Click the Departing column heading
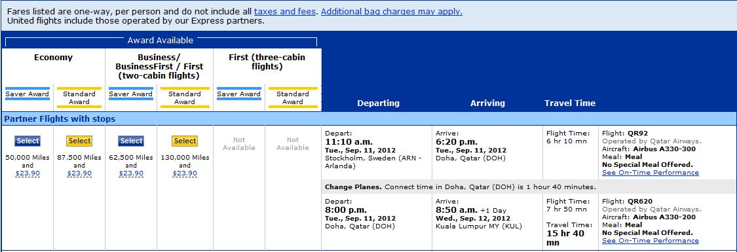The width and height of the screenshot is (737, 252). [x=378, y=103]
